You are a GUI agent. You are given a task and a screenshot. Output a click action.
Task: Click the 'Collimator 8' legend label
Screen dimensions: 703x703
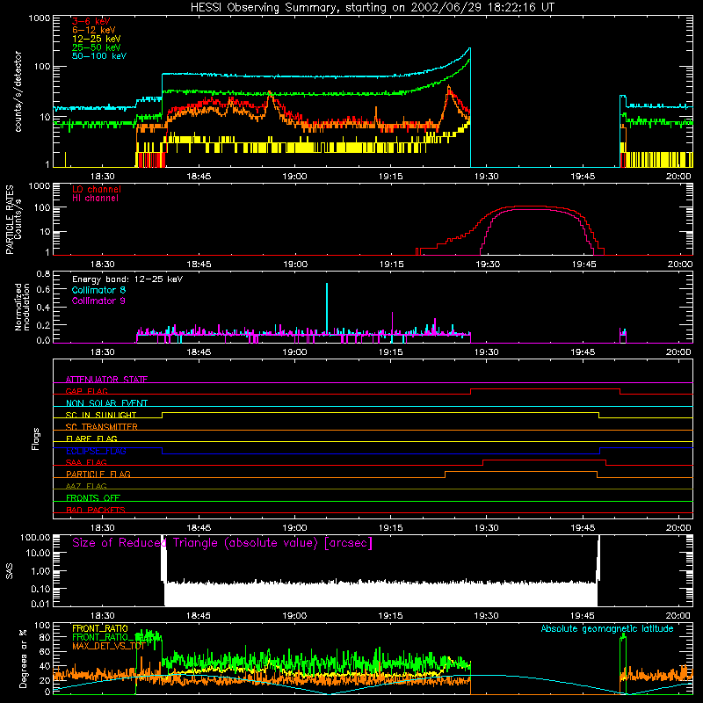point(98,290)
